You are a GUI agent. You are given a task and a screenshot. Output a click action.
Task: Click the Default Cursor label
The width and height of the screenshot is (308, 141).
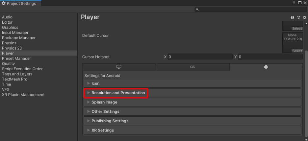coord(95,35)
